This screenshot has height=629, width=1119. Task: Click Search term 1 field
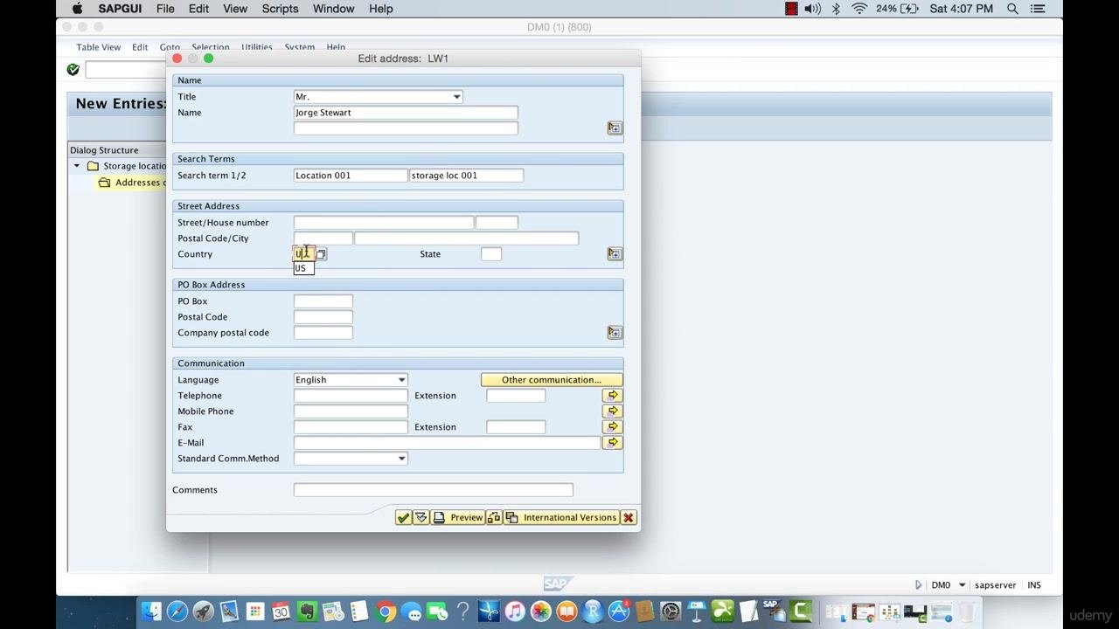click(351, 176)
